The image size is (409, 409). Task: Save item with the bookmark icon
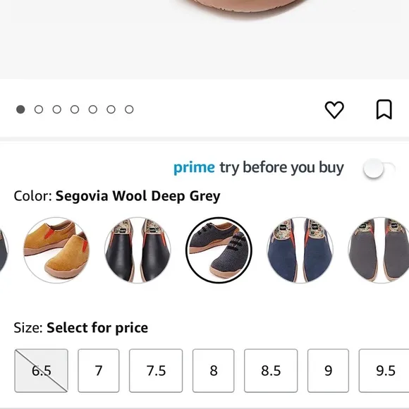click(384, 109)
